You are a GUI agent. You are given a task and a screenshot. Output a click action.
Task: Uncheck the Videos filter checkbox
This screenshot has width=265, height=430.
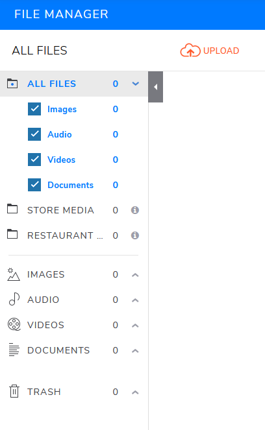pos(34,160)
